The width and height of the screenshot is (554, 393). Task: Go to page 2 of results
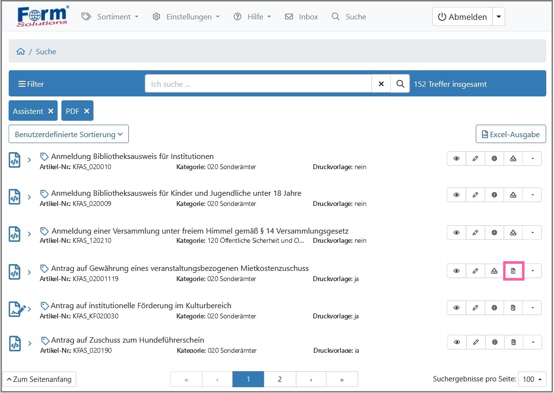(280, 379)
